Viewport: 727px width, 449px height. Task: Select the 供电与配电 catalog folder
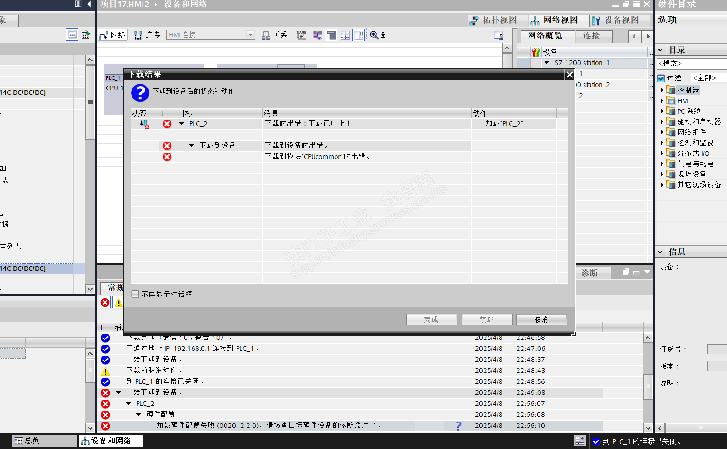[695, 164]
